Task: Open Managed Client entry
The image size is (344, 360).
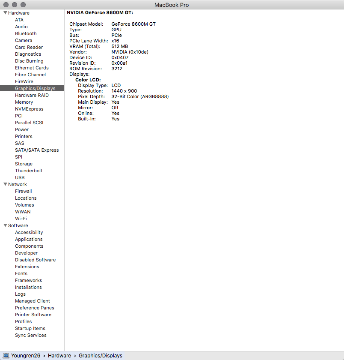Action: coord(33,301)
